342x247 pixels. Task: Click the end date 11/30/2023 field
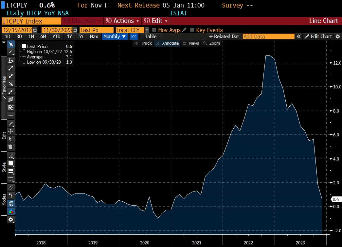pos(57,30)
